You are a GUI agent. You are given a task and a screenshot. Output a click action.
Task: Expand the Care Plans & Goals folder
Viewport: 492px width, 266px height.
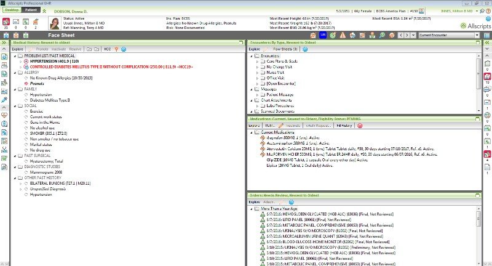[257, 62]
